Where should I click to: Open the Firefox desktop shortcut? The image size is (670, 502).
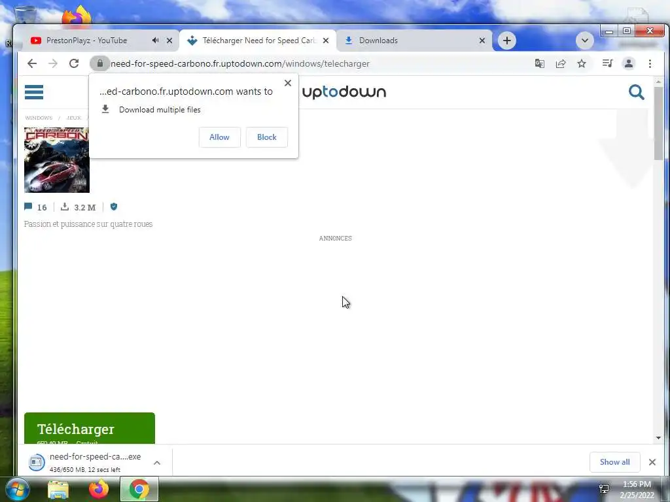point(77,17)
